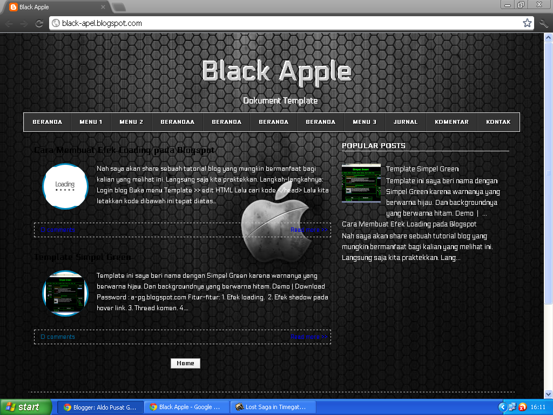Open MENU 2 in navigation bar
This screenshot has height=415, width=553.
tap(131, 122)
